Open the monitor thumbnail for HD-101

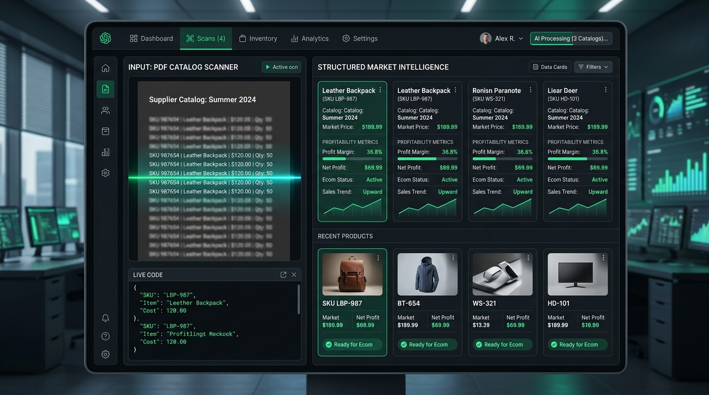[x=578, y=275]
